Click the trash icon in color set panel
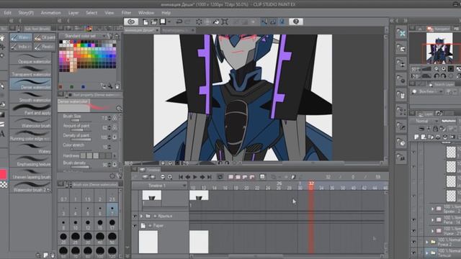Viewport: 461px width, 259px height. click(x=117, y=86)
